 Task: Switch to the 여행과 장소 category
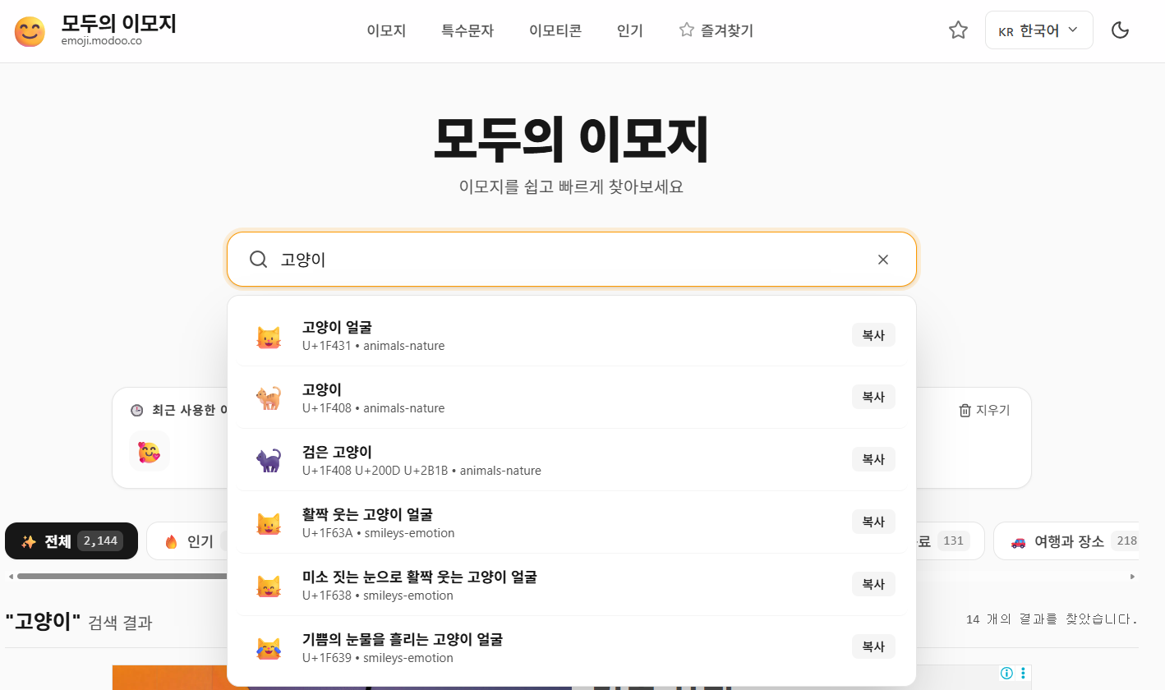[x=1067, y=541]
